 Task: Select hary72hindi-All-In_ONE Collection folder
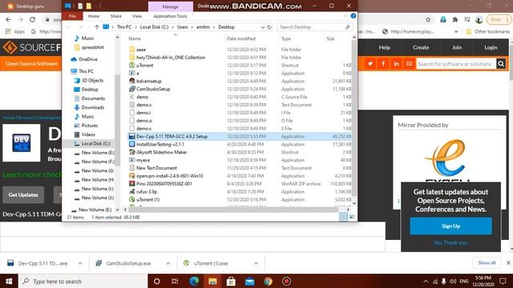(x=171, y=58)
